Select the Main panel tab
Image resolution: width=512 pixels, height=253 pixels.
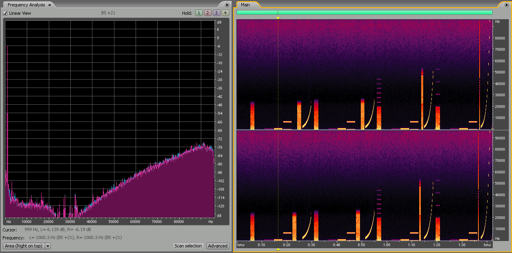tap(245, 5)
